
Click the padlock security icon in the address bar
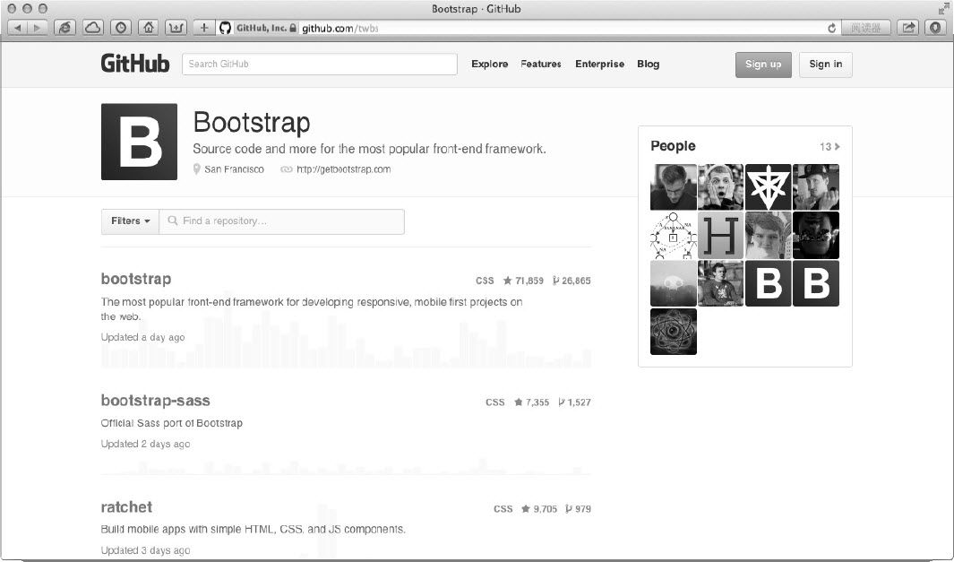click(293, 28)
